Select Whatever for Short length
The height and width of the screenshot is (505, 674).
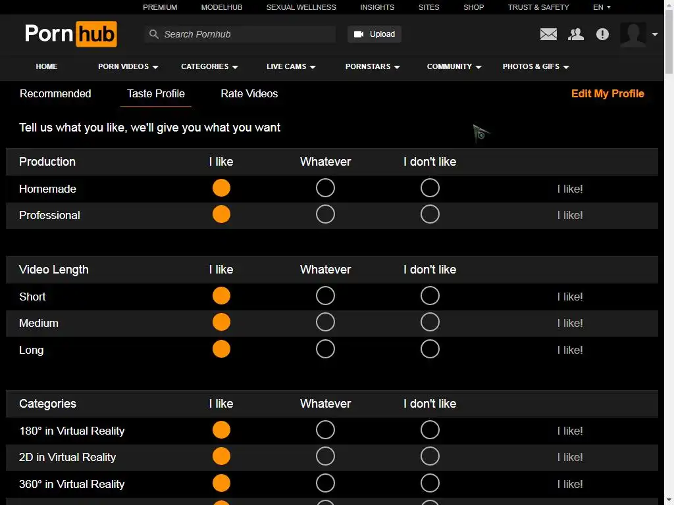(325, 296)
